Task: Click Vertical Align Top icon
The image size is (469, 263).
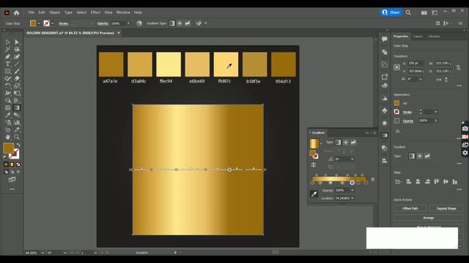Action: (437, 182)
